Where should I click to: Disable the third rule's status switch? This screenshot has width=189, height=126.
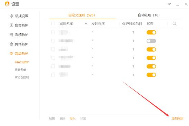pos(151,49)
